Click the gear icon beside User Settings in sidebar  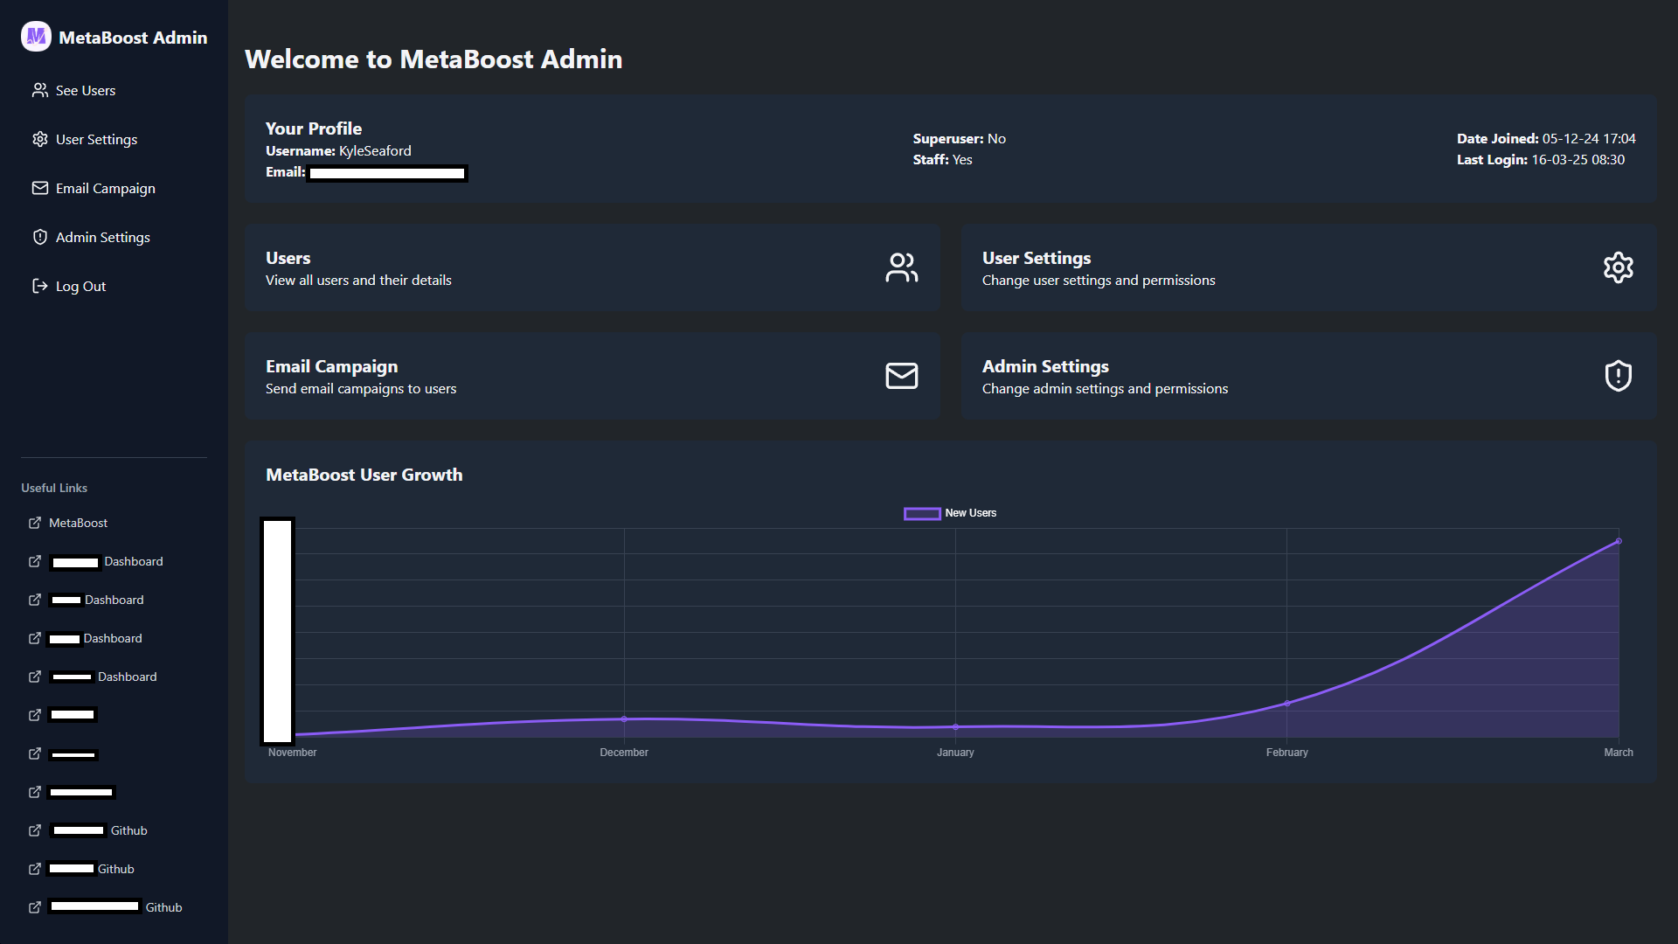pyautogui.click(x=40, y=139)
